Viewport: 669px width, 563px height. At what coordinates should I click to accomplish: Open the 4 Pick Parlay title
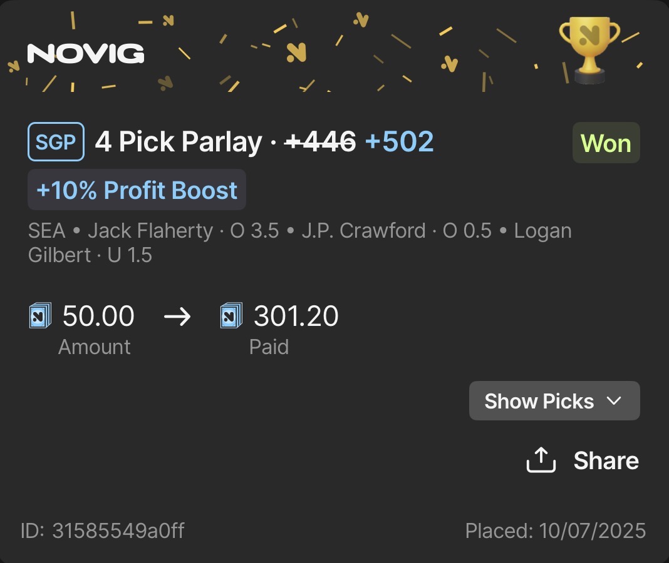point(178,142)
